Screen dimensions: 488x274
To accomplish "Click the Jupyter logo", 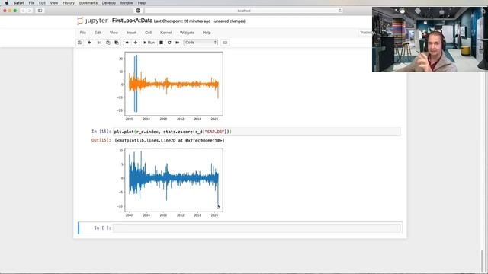I will coord(92,21).
